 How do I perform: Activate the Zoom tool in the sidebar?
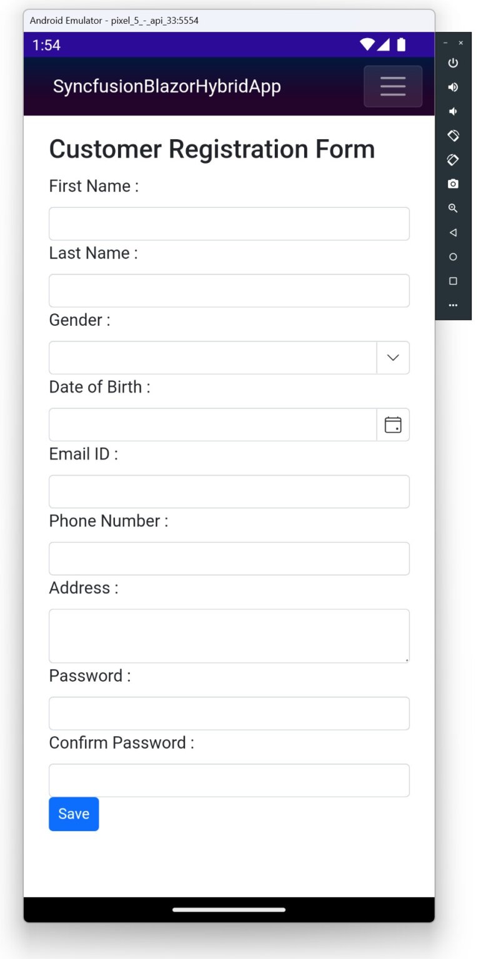point(453,208)
